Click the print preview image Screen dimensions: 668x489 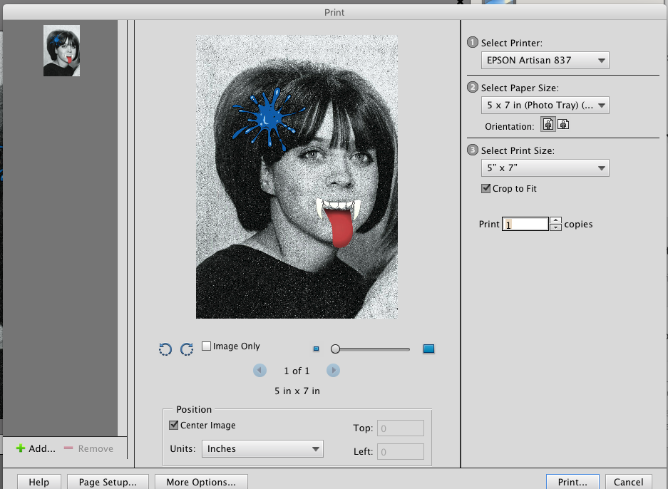(297, 176)
